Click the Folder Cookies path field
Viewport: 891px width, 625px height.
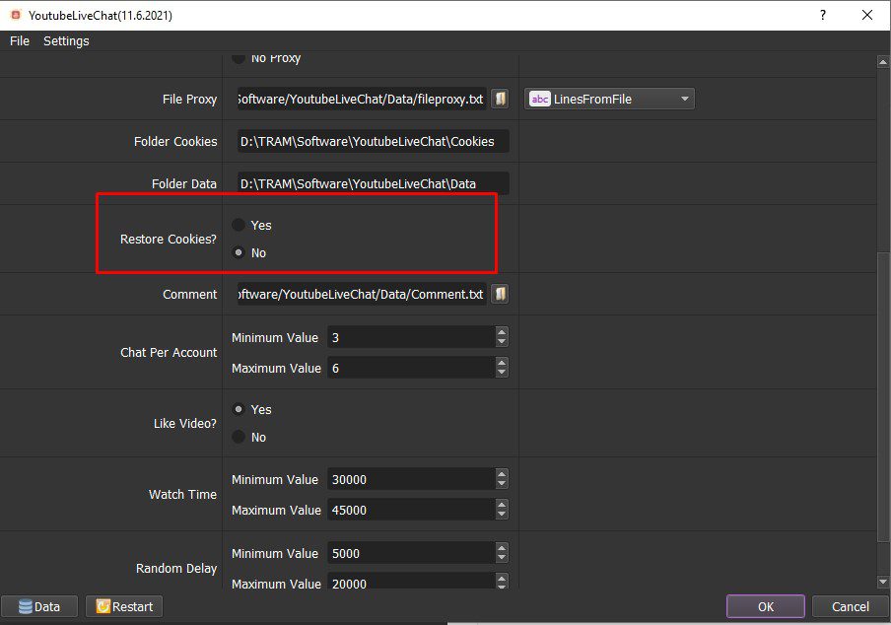374,142
